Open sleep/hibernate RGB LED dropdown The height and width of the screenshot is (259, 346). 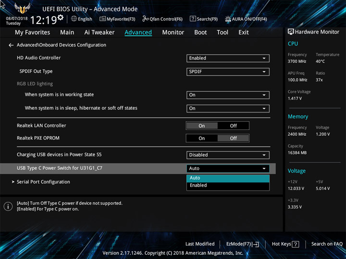(x=228, y=108)
